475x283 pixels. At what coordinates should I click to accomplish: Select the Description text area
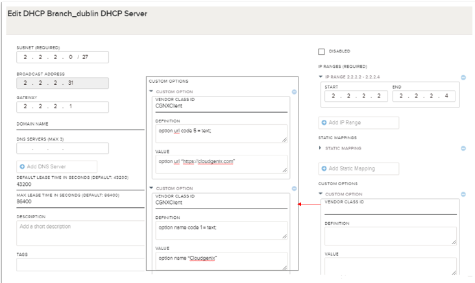pyautogui.click(x=80, y=232)
